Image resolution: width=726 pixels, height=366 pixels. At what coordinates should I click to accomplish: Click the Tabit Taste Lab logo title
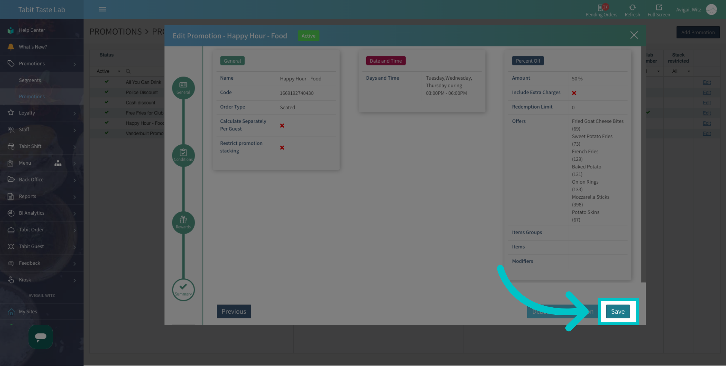click(x=42, y=9)
